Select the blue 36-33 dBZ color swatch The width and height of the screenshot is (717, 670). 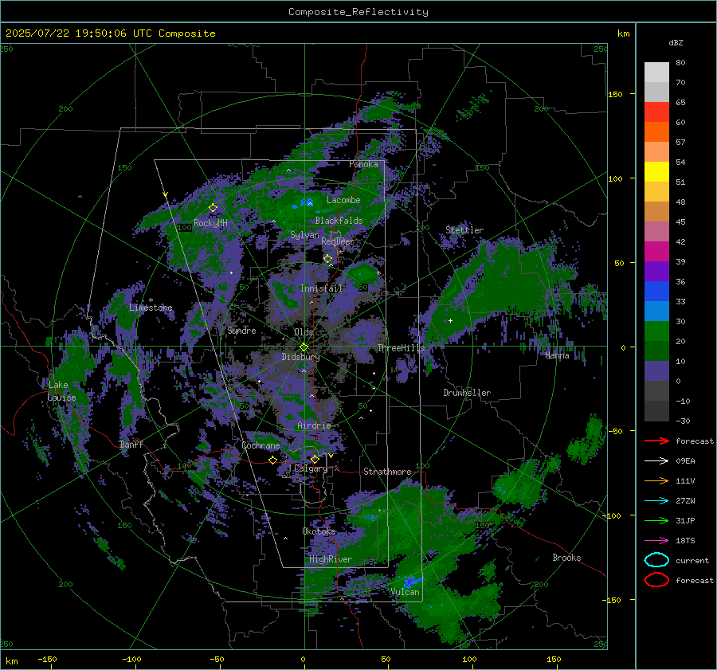(x=656, y=292)
